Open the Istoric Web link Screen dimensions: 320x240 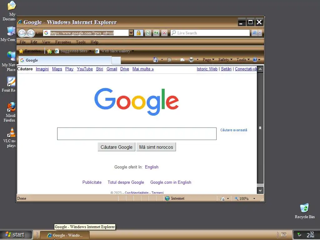click(x=207, y=69)
